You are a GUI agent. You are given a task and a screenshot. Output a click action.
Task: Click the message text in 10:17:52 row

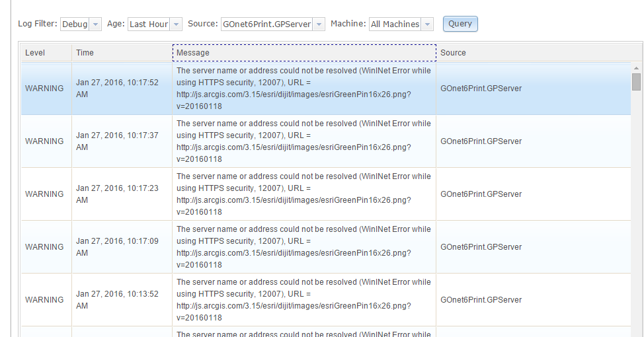click(304, 89)
